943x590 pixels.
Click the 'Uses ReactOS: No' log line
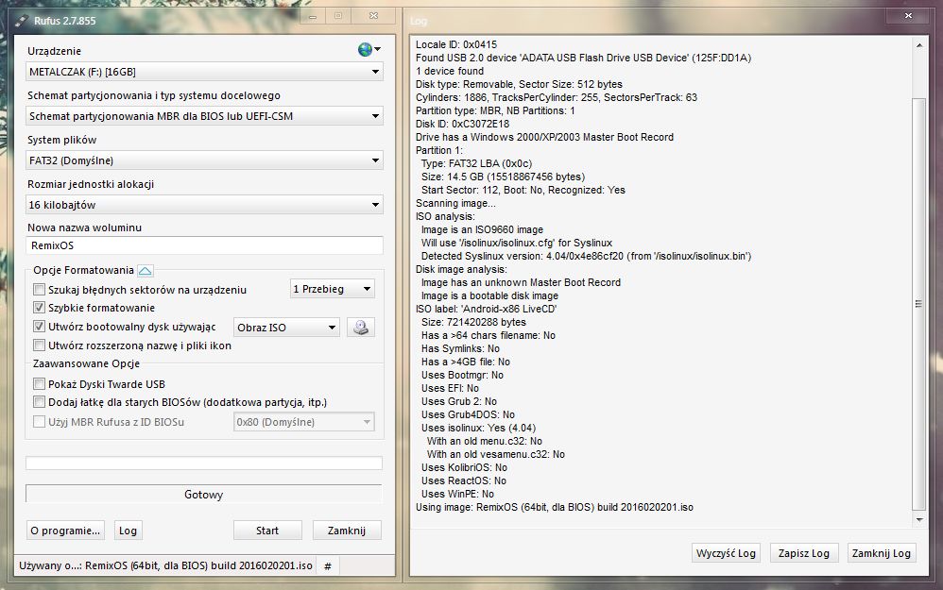point(464,480)
